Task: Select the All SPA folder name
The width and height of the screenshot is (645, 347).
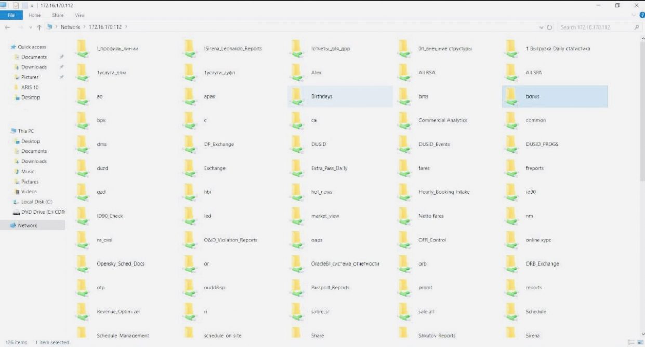Action: 534,73
